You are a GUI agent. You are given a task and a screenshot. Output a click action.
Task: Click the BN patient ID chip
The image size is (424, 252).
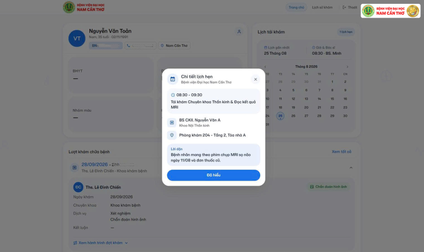tap(106, 45)
